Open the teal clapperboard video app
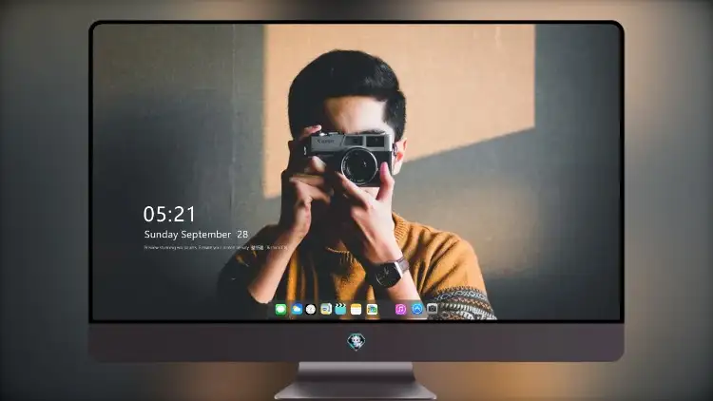The image size is (713, 401). [x=340, y=309]
